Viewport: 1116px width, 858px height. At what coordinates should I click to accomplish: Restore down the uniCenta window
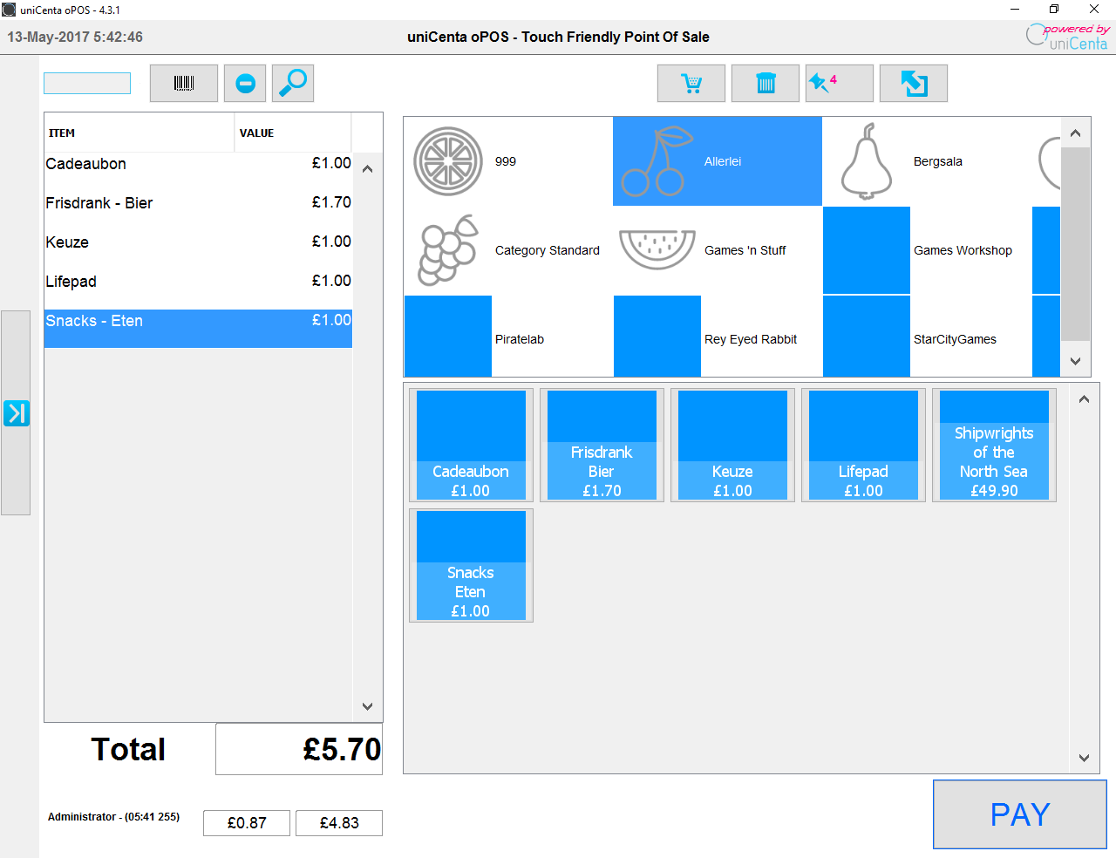(x=1054, y=10)
